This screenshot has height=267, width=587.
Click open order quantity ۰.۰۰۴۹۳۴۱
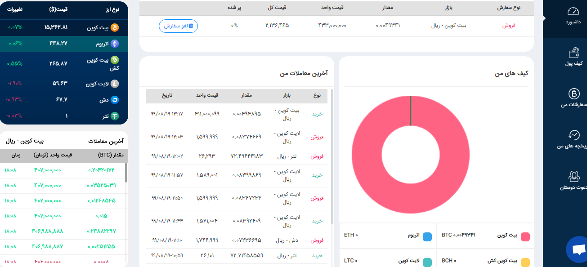[388, 26]
